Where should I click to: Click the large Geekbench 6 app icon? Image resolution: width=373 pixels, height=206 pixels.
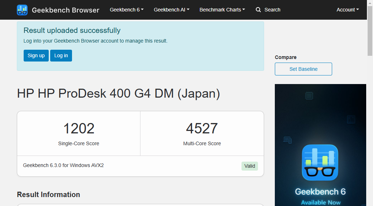pyautogui.click(x=320, y=163)
